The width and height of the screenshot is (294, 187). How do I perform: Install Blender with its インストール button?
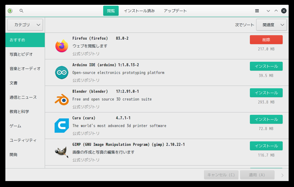click(x=266, y=93)
